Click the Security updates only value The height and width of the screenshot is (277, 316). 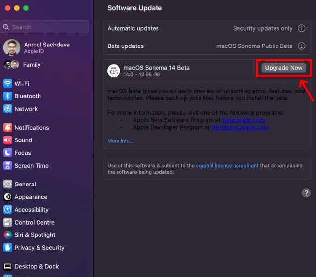263,28
